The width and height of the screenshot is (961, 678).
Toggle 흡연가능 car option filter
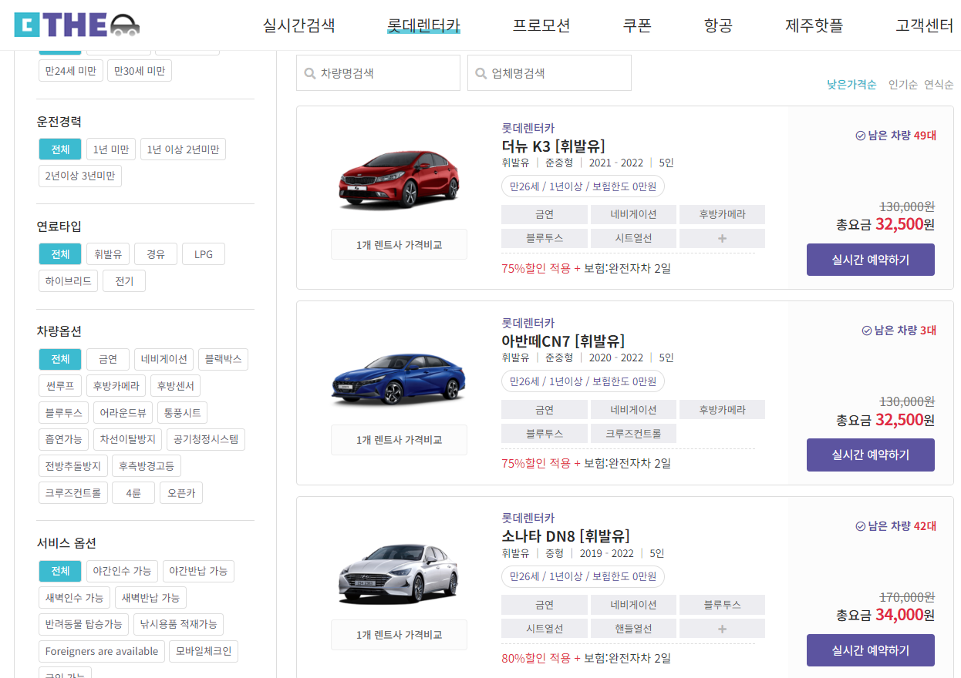tap(63, 439)
